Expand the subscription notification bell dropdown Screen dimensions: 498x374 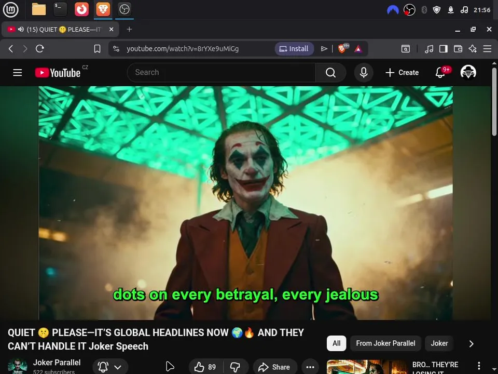pyautogui.click(x=110, y=367)
